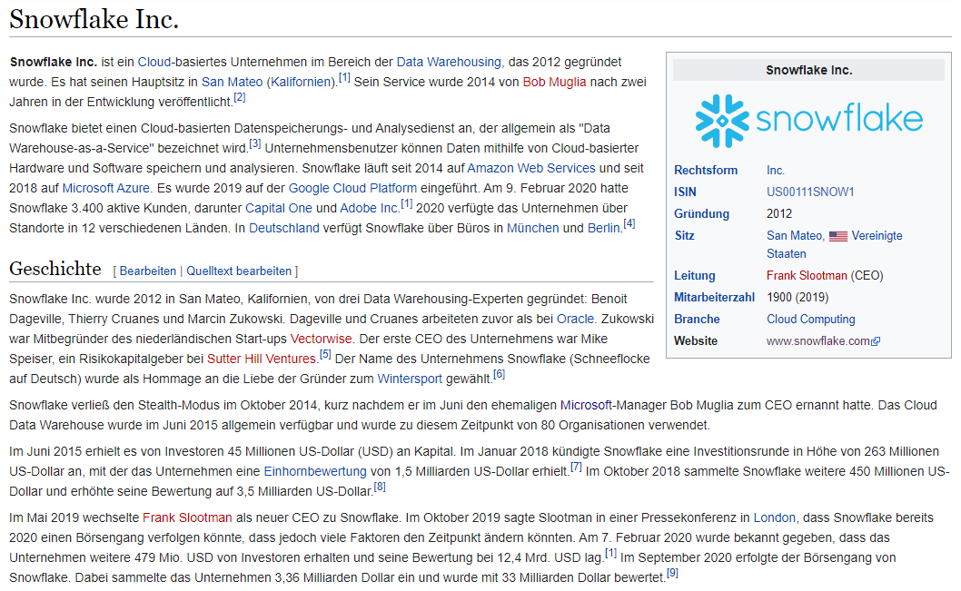Open the Wintersport link
The width and height of the screenshot is (961, 591).
point(410,379)
